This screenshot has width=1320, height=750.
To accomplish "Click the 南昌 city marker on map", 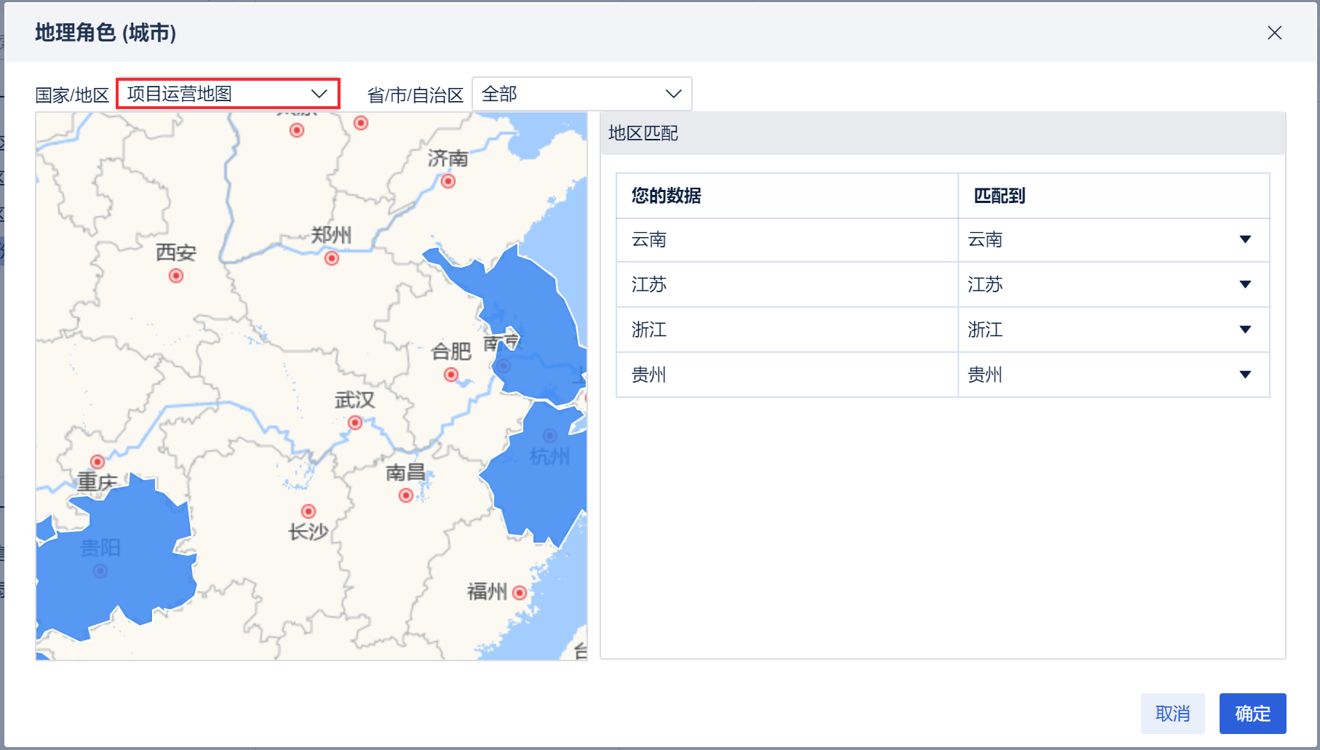I will coord(406,495).
